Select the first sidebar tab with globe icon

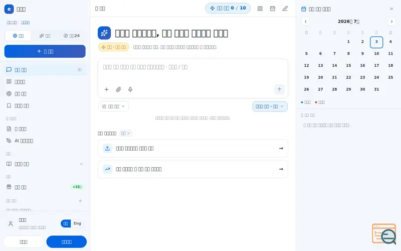click(18, 36)
